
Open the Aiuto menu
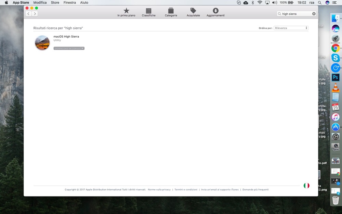pyautogui.click(x=84, y=3)
